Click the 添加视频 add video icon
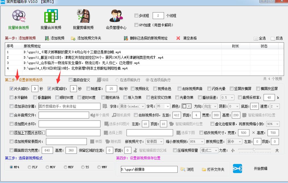 pos(47,38)
